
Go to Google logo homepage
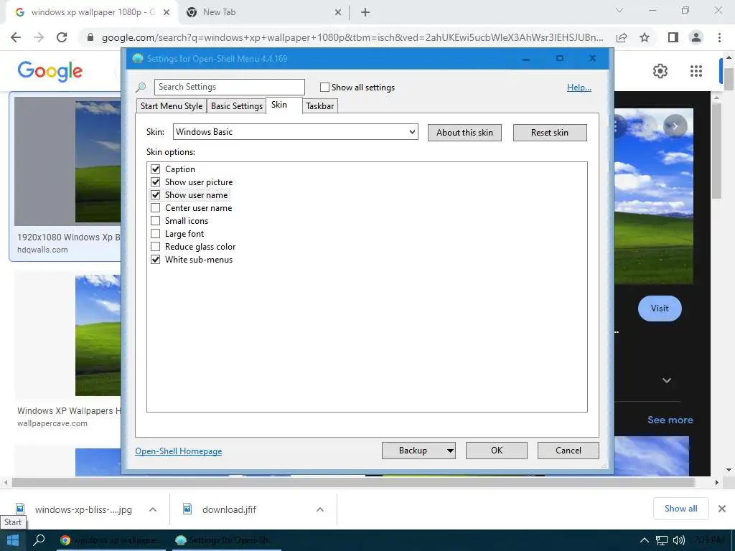coord(50,71)
